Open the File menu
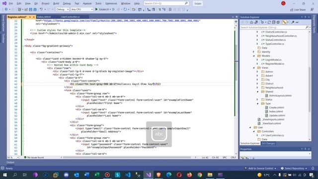The width and height of the screenshot is (318, 179). click(11, 3)
